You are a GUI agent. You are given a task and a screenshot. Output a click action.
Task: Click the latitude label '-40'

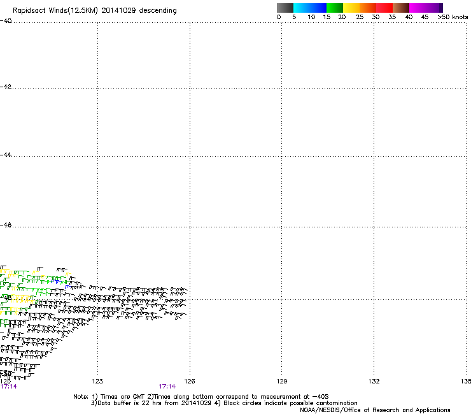pos(6,21)
